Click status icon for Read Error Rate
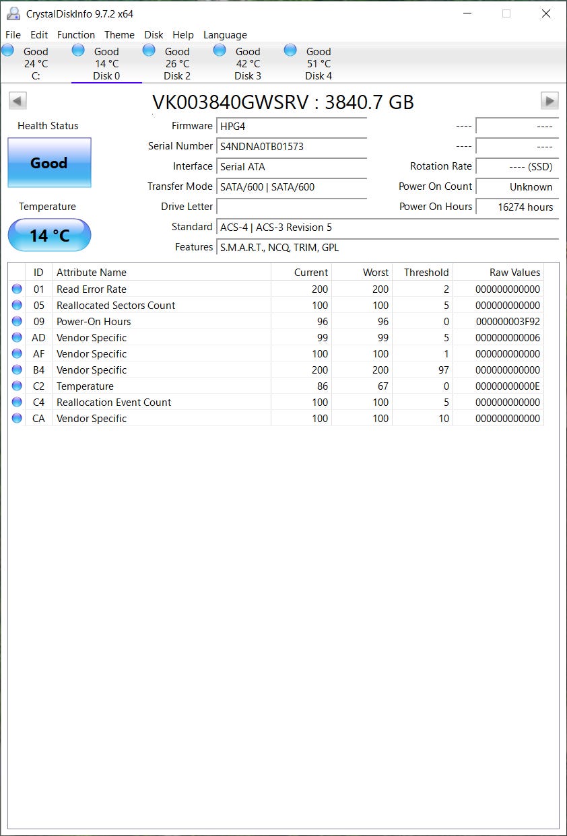The height and width of the screenshot is (836, 567). point(17,289)
